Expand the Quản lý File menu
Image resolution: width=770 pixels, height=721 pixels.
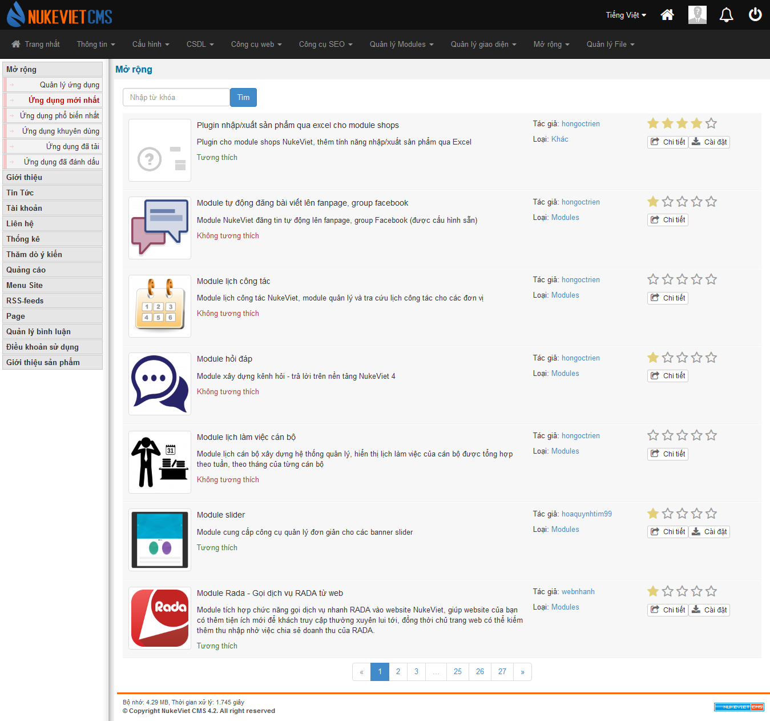point(611,44)
